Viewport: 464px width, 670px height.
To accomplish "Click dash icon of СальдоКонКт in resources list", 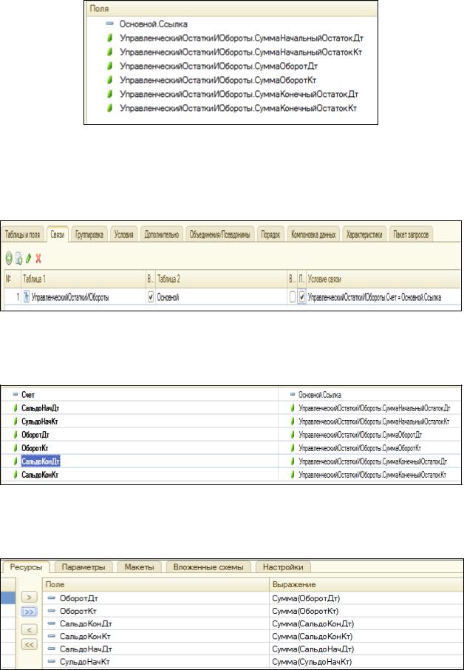I will tap(52, 636).
